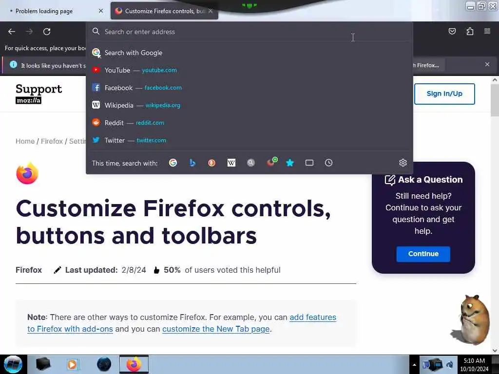Search this time with Google icon
499x374 pixels.
pyautogui.click(x=173, y=163)
